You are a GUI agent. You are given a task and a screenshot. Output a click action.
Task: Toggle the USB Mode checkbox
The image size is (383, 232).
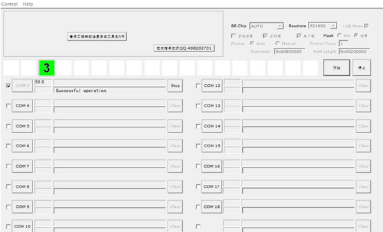366,25
